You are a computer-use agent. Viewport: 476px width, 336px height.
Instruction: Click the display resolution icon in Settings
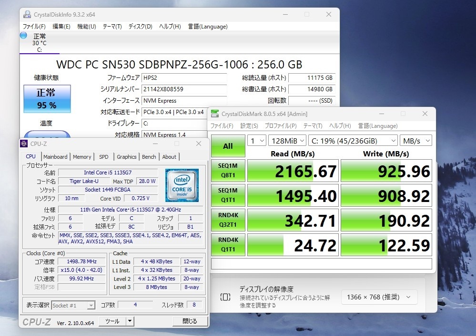tap(225, 297)
